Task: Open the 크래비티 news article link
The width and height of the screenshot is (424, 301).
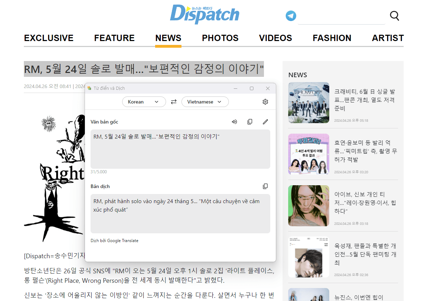Action: [365, 100]
